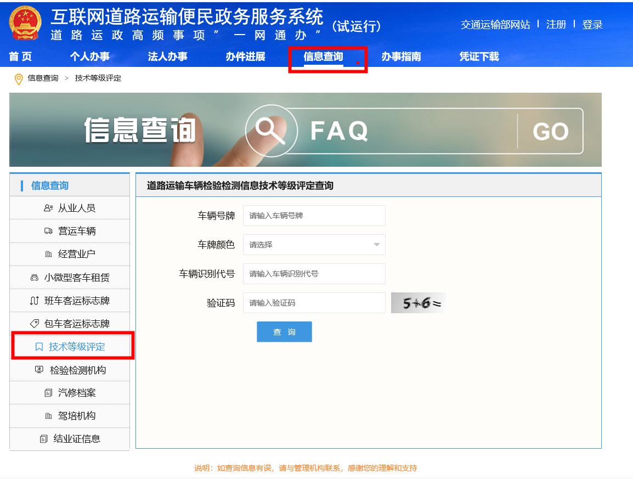Open the 凭证下载 menu
The height and width of the screenshot is (480, 633).
point(479,57)
